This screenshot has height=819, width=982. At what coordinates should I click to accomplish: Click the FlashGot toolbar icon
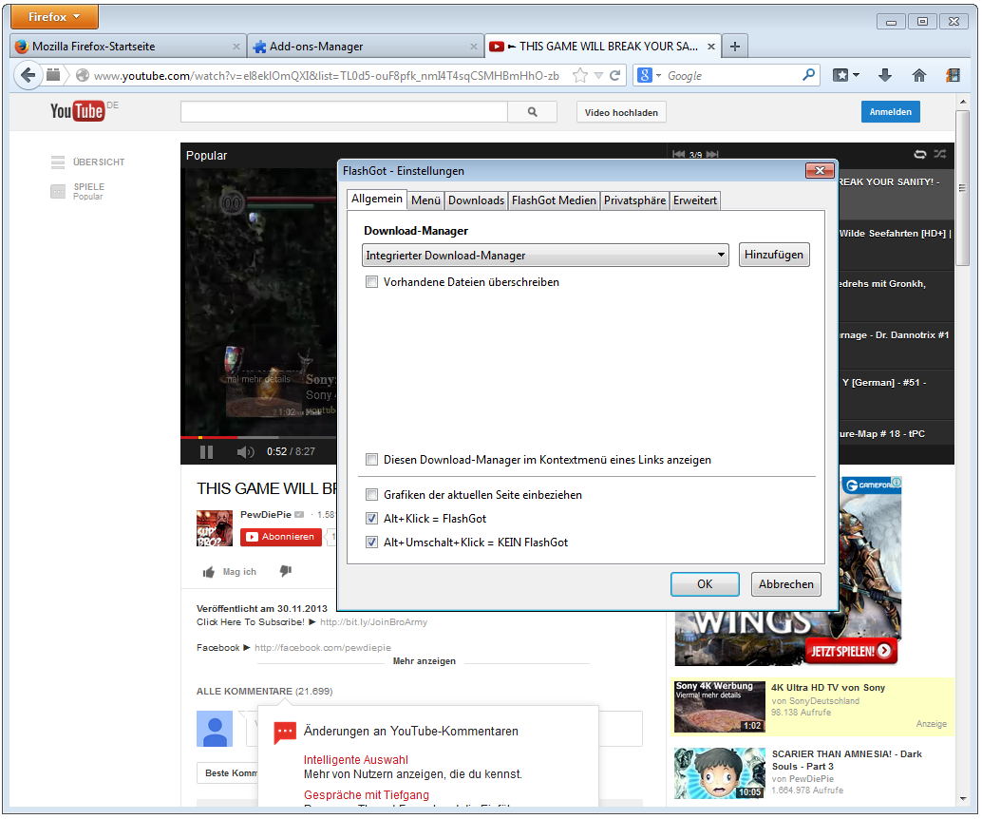pyautogui.click(x=953, y=76)
